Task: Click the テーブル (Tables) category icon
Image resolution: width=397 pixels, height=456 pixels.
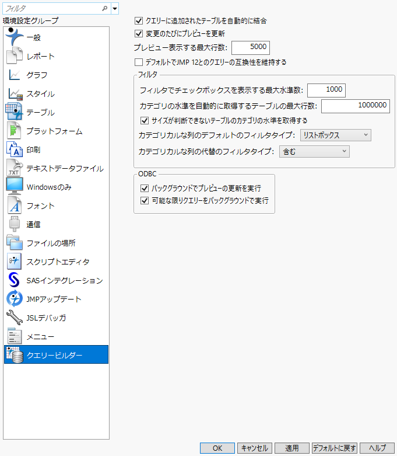Action: coord(14,112)
